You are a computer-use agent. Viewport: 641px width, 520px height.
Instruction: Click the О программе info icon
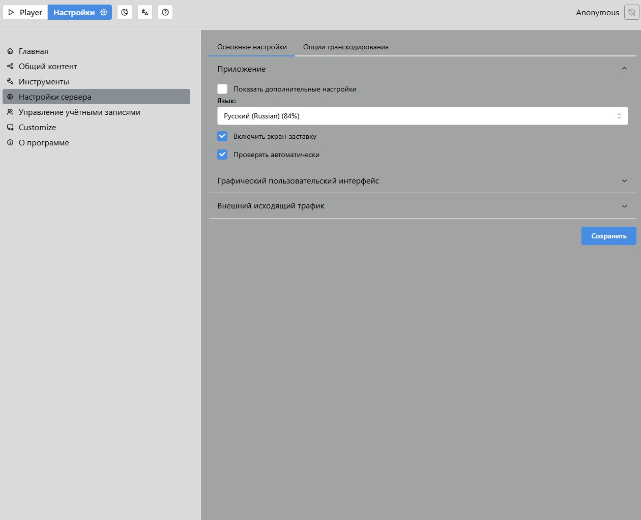coord(10,143)
